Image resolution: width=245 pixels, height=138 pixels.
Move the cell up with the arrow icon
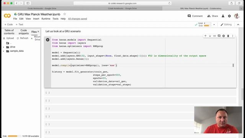click(205, 36)
